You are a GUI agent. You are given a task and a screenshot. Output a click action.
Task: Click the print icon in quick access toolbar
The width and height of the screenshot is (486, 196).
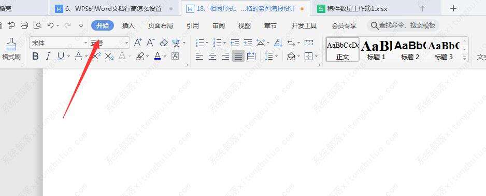click(24, 25)
